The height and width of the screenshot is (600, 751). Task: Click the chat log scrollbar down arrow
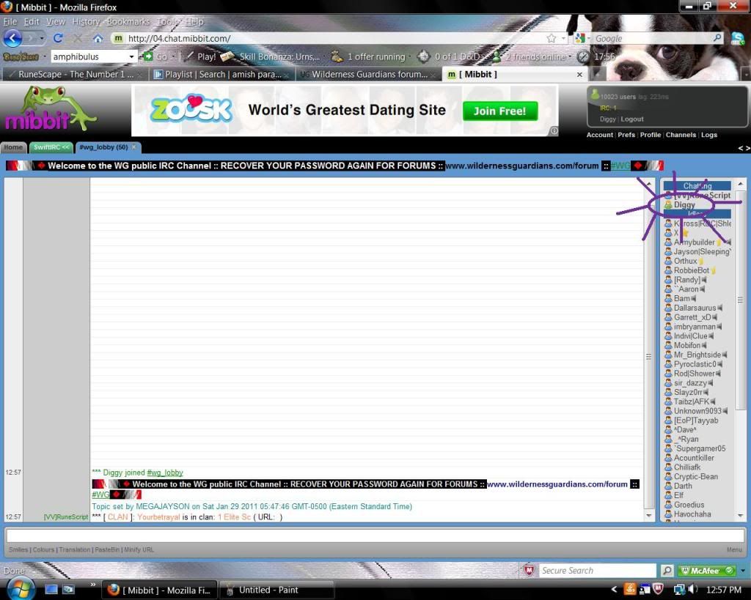649,515
